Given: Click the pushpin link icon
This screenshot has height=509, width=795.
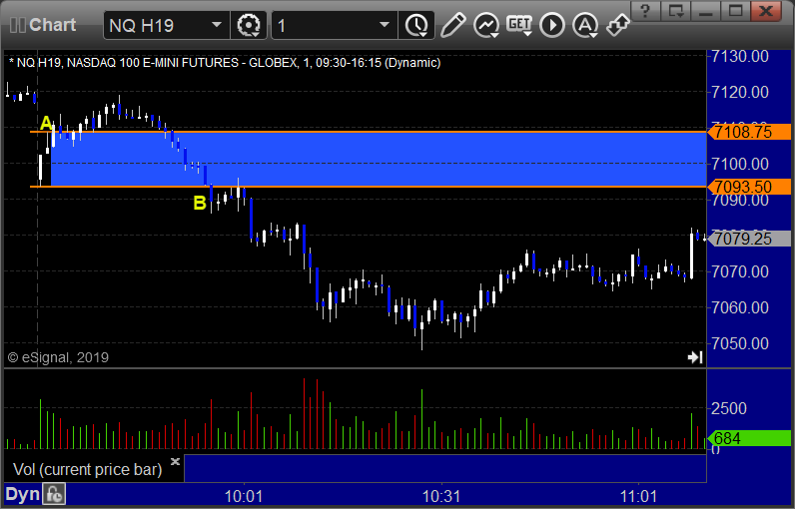Looking at the screenshot, I should tap(618, 25).
